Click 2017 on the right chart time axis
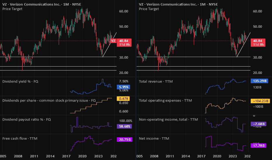 (x=201, y=156)
